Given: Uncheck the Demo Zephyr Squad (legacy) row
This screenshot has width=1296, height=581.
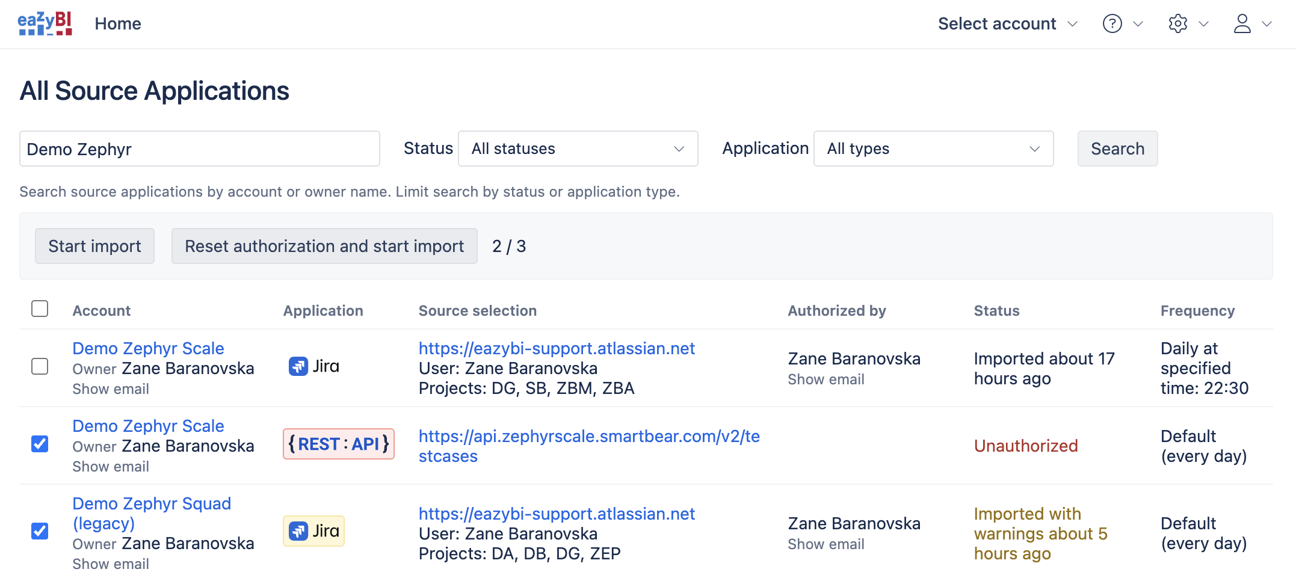Looking at the screenshot, I should (40, 531).
